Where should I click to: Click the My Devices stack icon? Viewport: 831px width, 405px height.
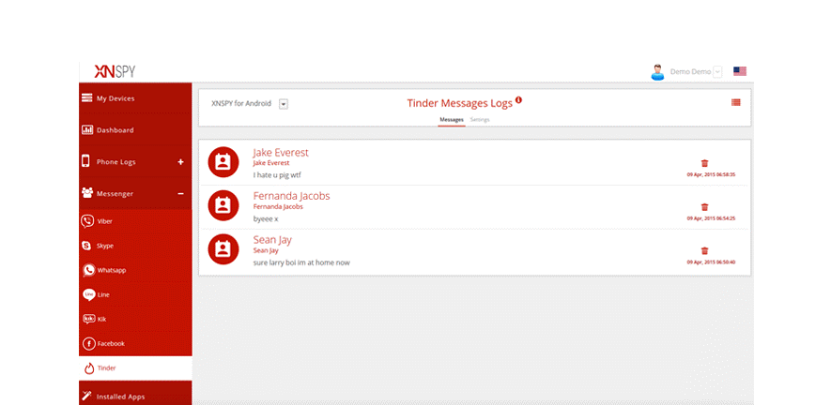click(x=86, y=97)
